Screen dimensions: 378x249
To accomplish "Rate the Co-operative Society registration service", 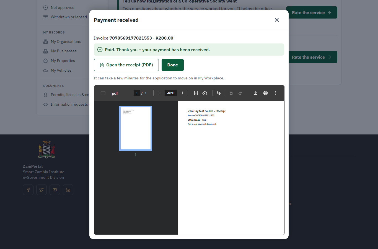I will 312,12.
